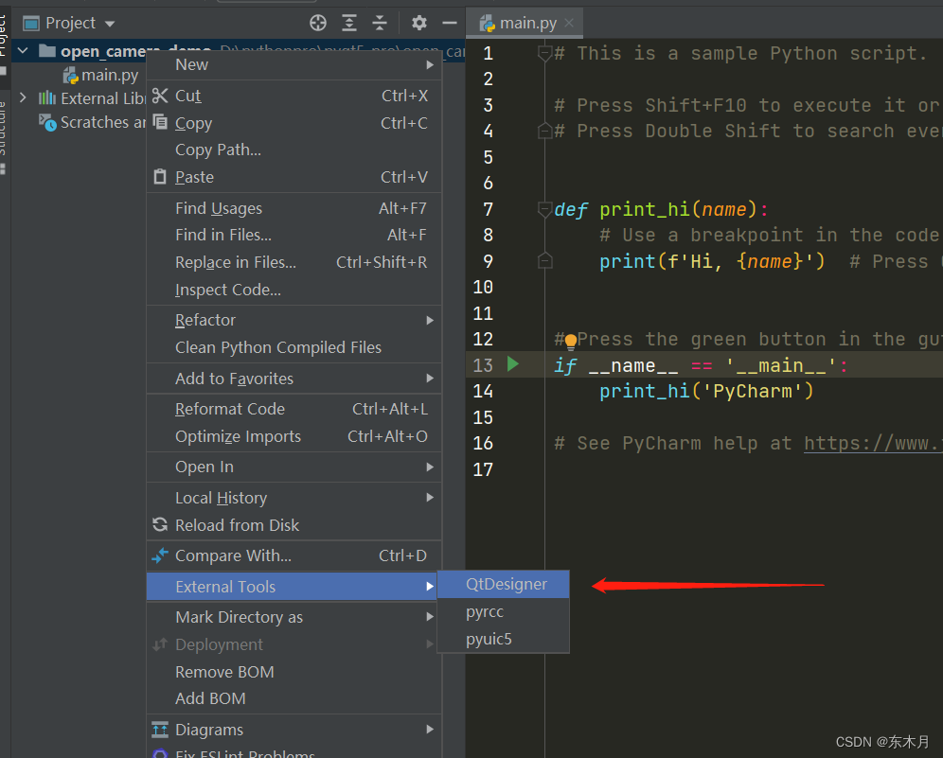Click the Expand All icon in Project toolbar

pos(348,24)
